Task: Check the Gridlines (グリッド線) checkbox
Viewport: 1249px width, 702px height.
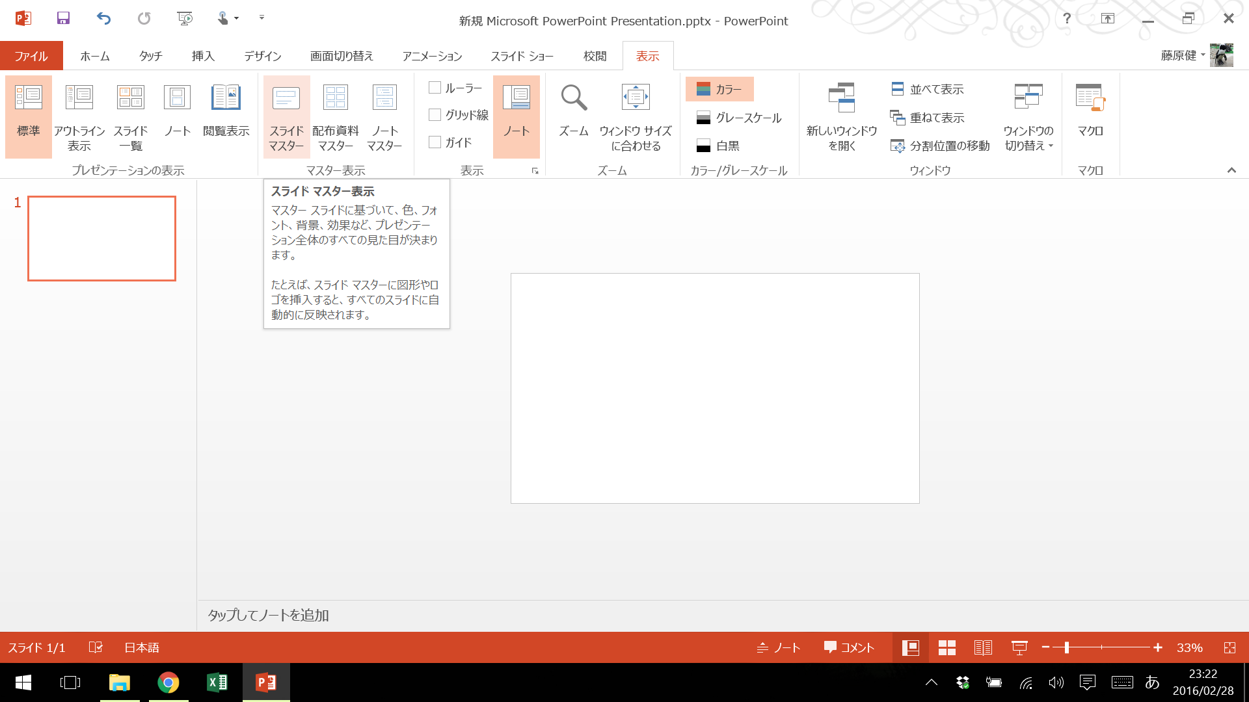Action: pyautogui.click(x=435, y=115)
